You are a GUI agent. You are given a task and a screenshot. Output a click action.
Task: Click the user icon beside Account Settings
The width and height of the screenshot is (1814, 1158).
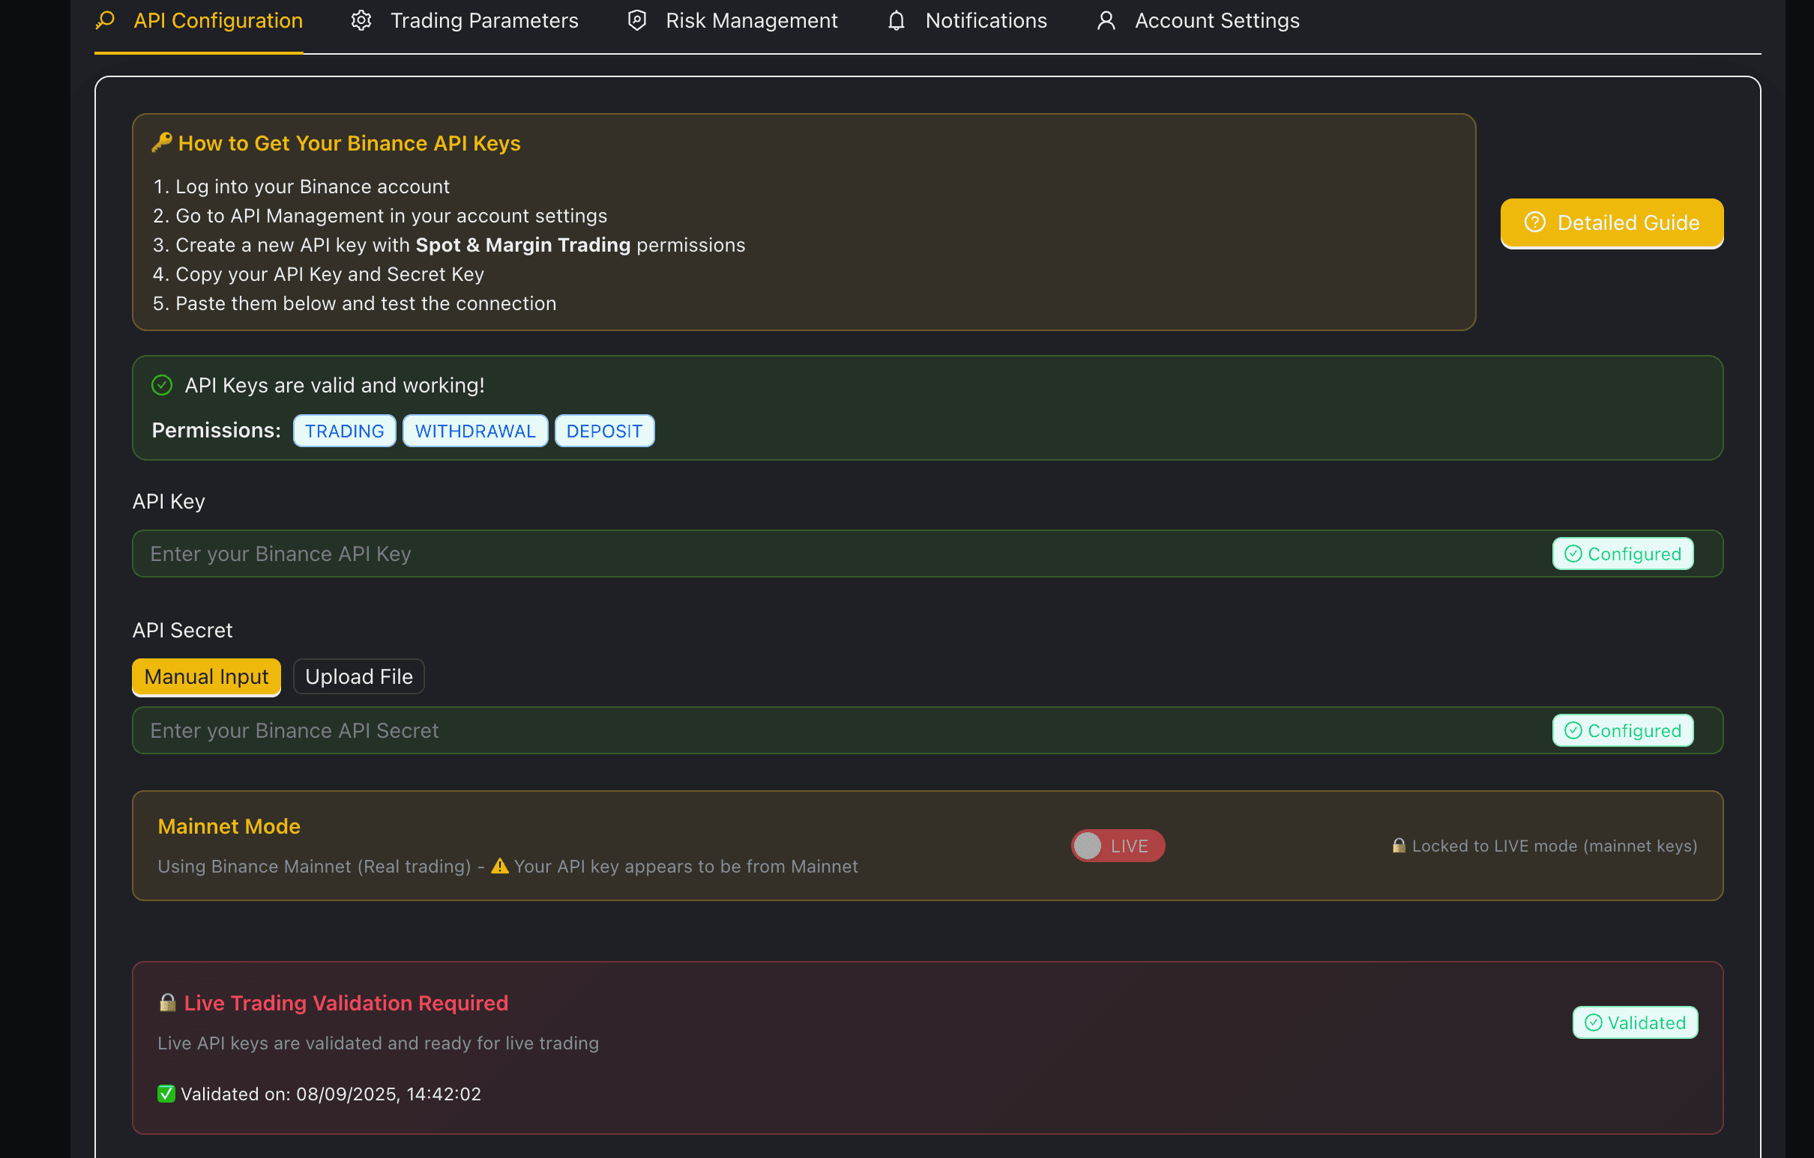point(1106,20)
